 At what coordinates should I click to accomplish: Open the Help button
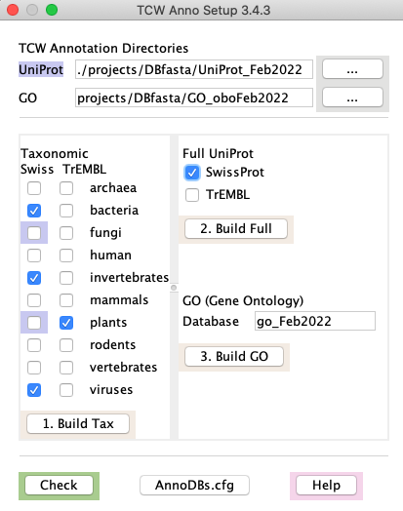pos(326,486)
